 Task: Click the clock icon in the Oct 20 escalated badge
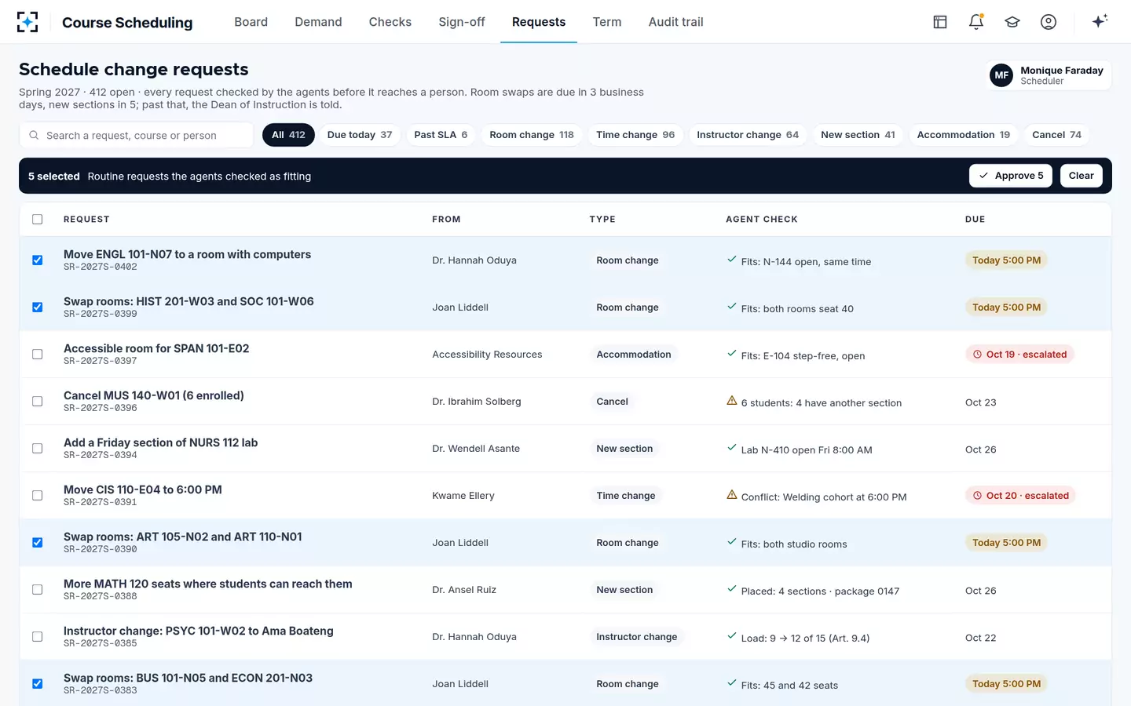click(x=978, y=496)
